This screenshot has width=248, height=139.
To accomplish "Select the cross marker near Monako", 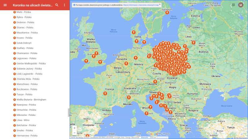I will tap(129, 97).
